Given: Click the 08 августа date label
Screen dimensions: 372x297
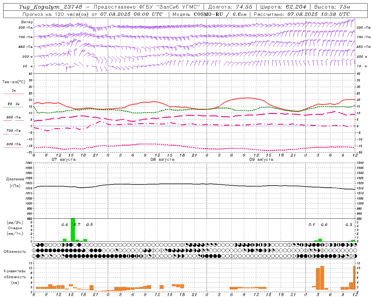Looking at the screenshot, I should pos(162,160).
